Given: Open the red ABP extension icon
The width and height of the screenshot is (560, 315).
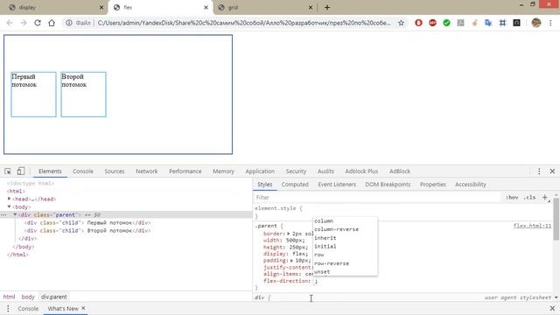Looking at the screenshot, I should coord(432,23).
